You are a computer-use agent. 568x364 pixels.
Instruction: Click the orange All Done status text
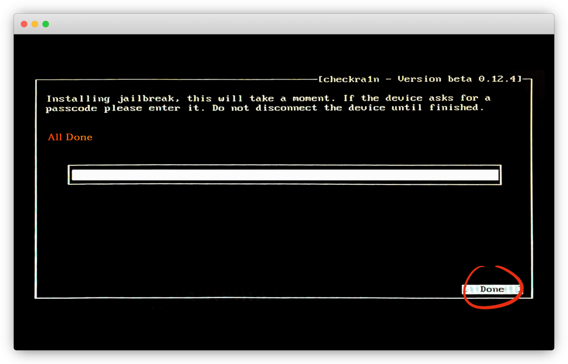click(x=70, y=137)
